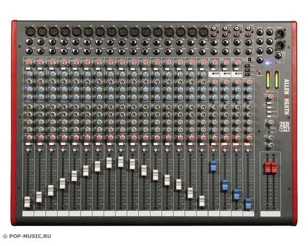
Task: Click the rightmost blue stereo fader
Action: pos(248,203)
